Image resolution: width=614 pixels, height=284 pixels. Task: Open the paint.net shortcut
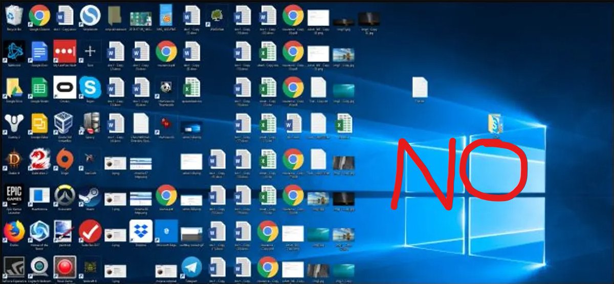click(x=64, y=232)
